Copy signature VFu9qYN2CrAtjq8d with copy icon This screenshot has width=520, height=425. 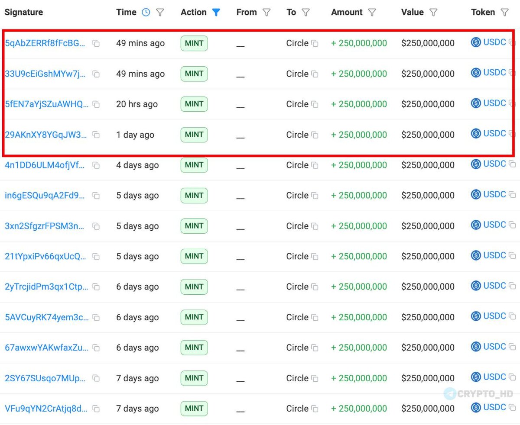(x=96, y=409)
